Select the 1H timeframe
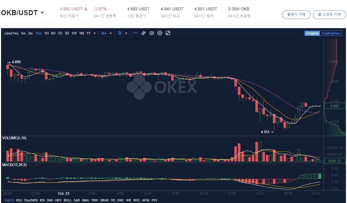This screenshot has width=347, height=203. [x=46, y=33]
